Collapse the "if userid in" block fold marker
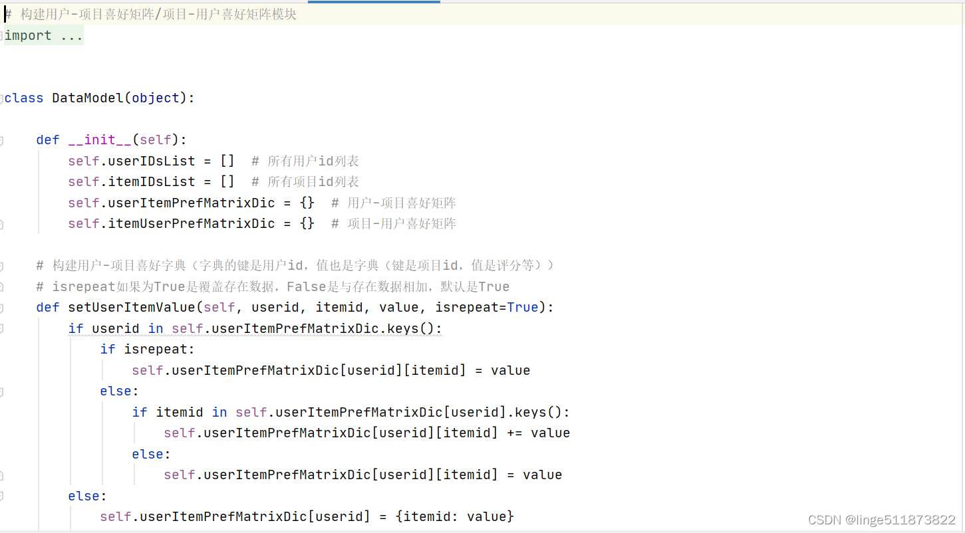 [1, 329]
